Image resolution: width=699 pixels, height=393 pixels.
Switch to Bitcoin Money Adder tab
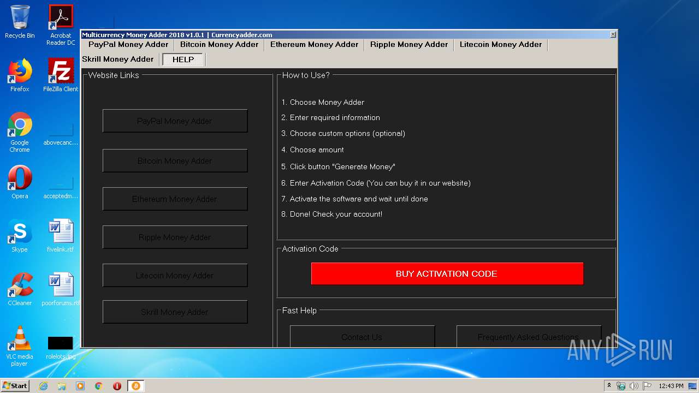click(x=219, y=45)
